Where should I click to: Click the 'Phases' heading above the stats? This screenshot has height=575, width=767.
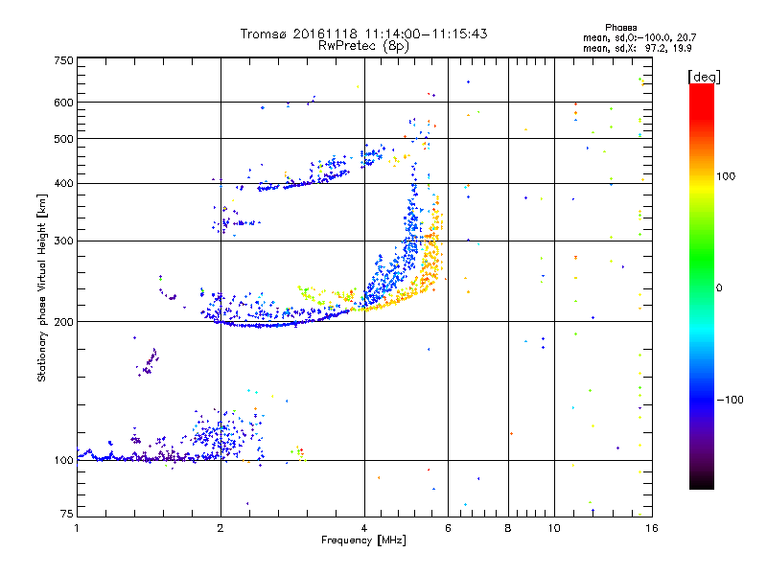pyautogui.click(x=620, y=28)
